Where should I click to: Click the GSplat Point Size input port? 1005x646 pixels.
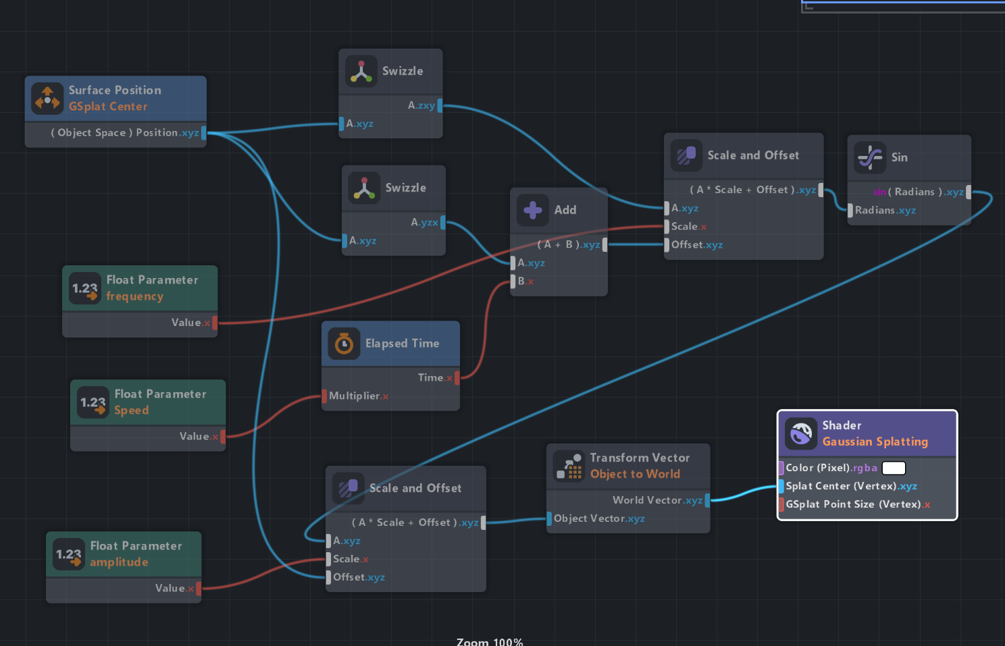pyautogui.click(x=781, y=504)
